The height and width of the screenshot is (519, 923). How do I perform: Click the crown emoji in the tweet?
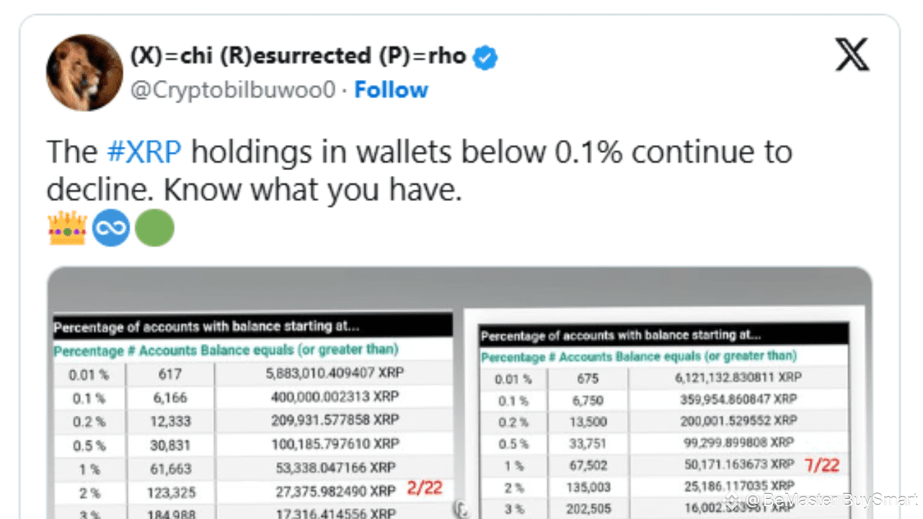(x=67, y=228)
